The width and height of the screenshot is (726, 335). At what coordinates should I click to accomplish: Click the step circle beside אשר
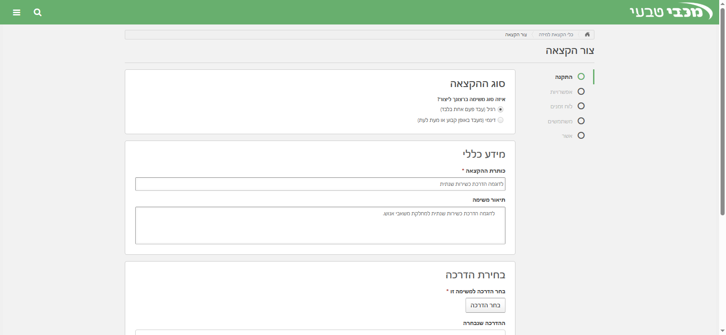(581, 136)
